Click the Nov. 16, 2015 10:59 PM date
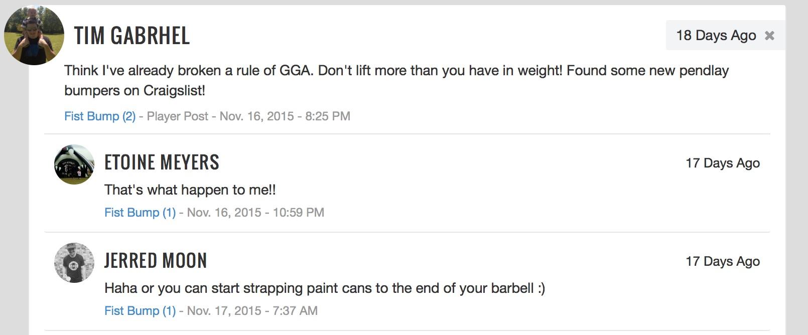This screenshot has height=335, width=808. tap(255, 213)
